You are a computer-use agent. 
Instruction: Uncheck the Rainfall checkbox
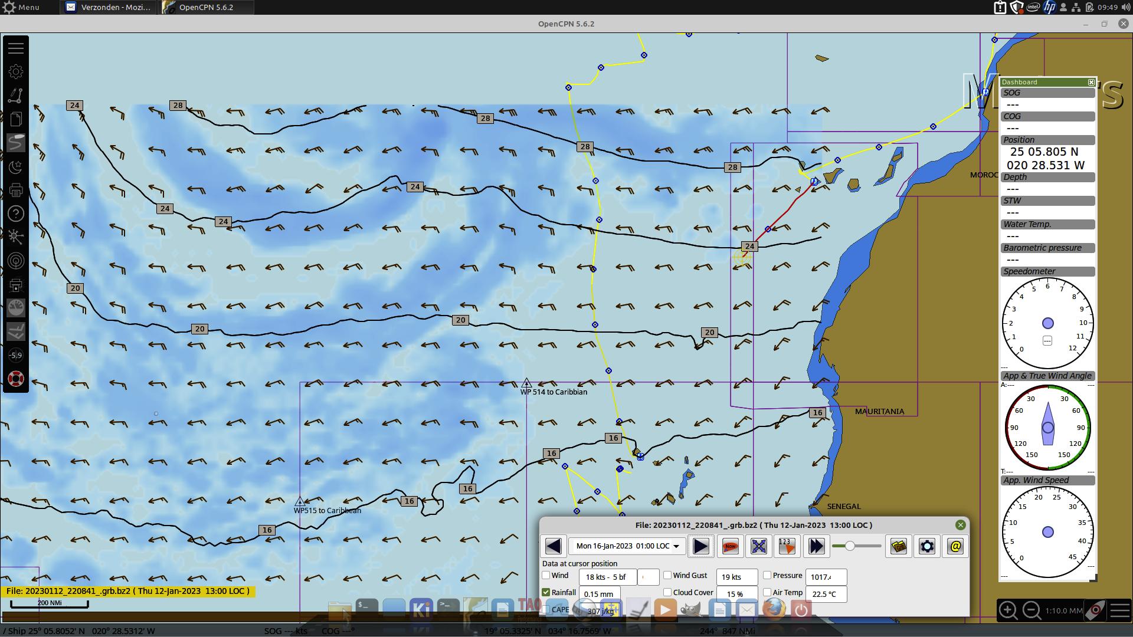(x=546, y=592)
